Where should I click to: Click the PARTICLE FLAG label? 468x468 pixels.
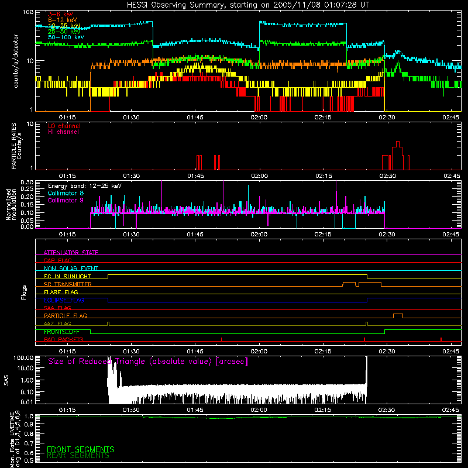[x=66, y=315]
